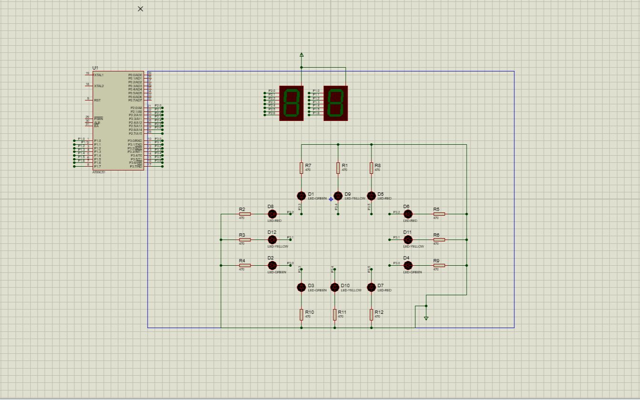Select LED D3 (LED-GREEN)
Screen dimensions: 640x400
(x=301, y=287)
